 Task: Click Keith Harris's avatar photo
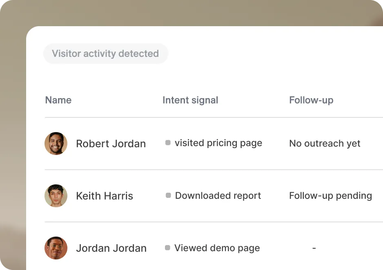pyautogui.click(x=56, y=196)
